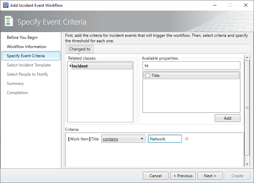Select the Specify Event Criteria step
The height and width of the screenshot is (183, 254).
pos(26,56)
